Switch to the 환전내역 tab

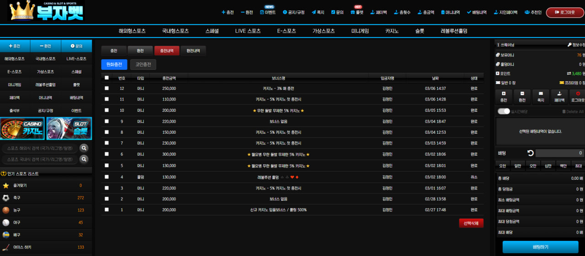tap(193, 51)
